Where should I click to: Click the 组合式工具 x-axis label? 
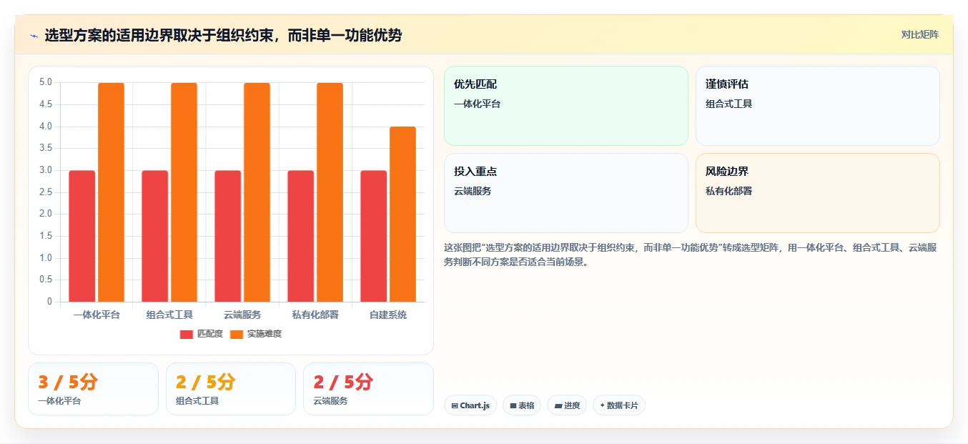169,315
